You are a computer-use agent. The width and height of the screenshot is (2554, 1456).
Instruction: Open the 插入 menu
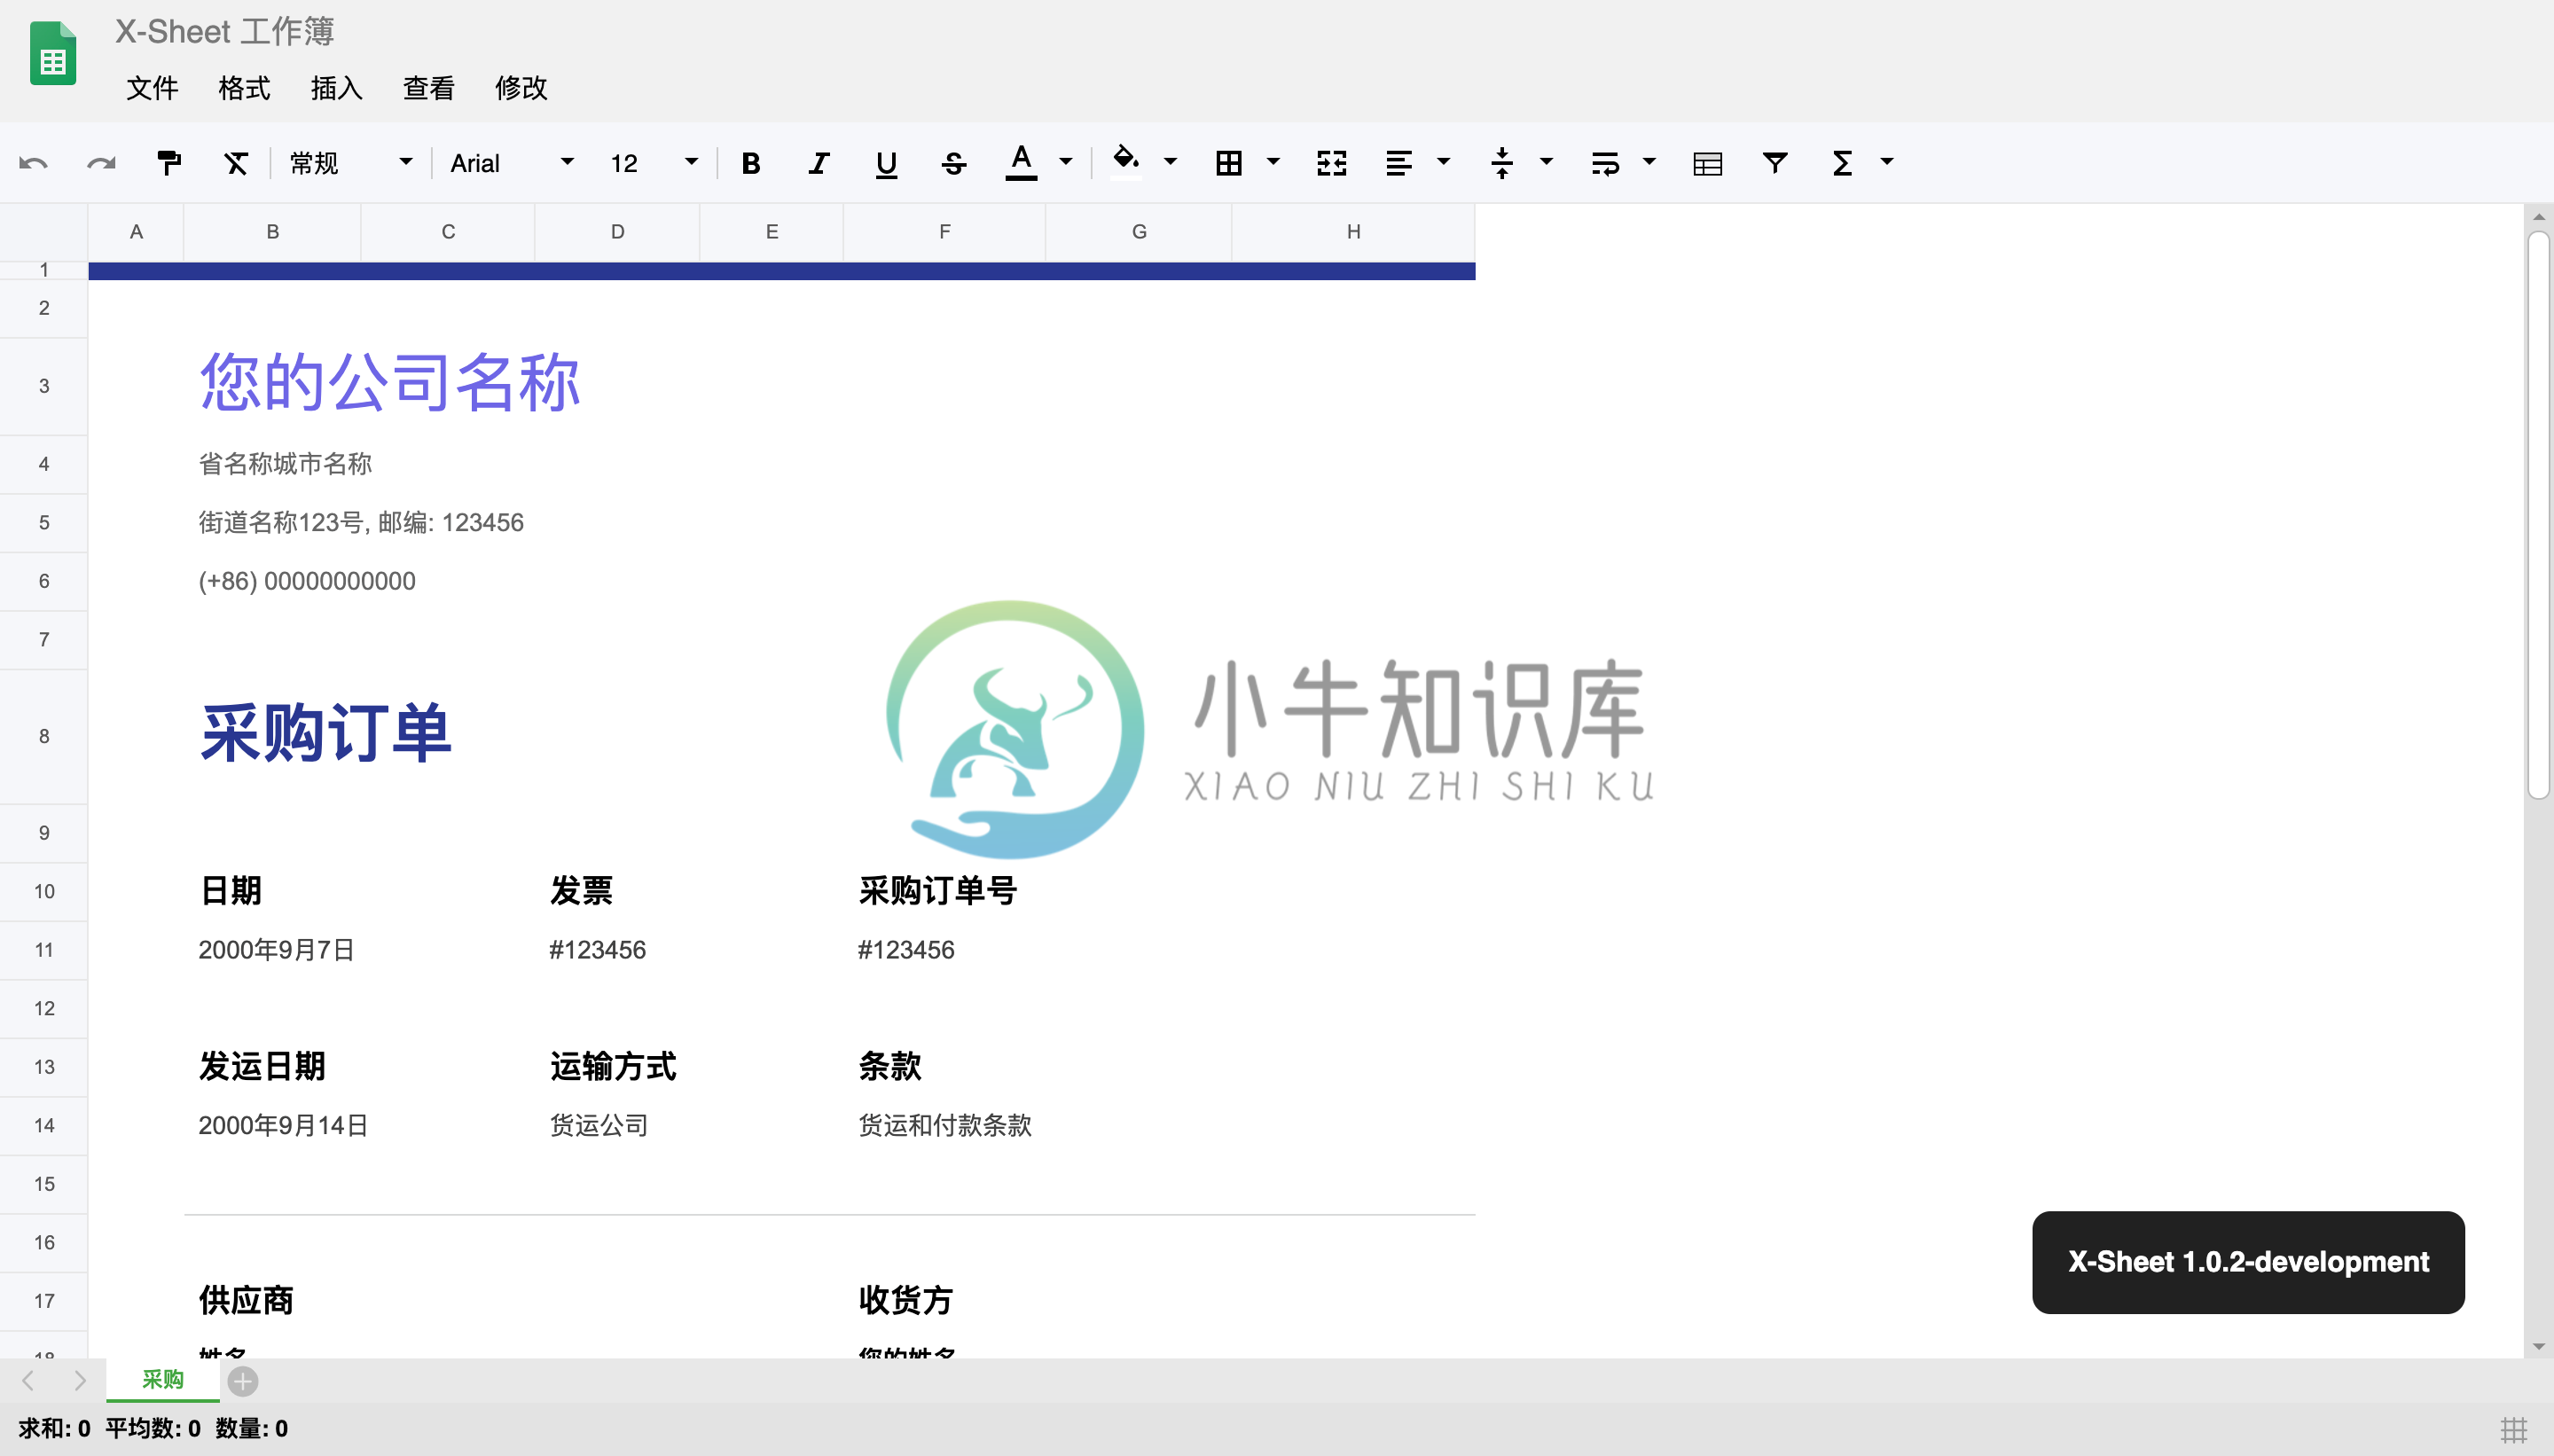tap(336, 88)
